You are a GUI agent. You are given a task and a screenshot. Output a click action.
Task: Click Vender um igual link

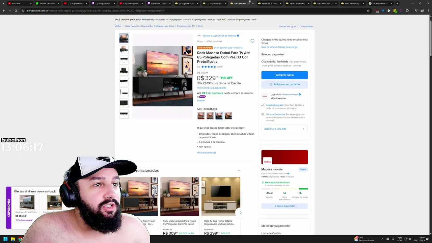[x=287, y=26]
